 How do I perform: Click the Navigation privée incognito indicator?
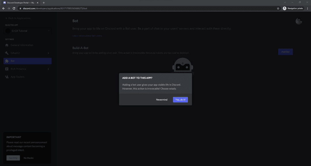(293, 8)
